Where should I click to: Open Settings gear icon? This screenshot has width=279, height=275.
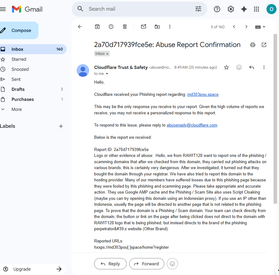point(231,9)
